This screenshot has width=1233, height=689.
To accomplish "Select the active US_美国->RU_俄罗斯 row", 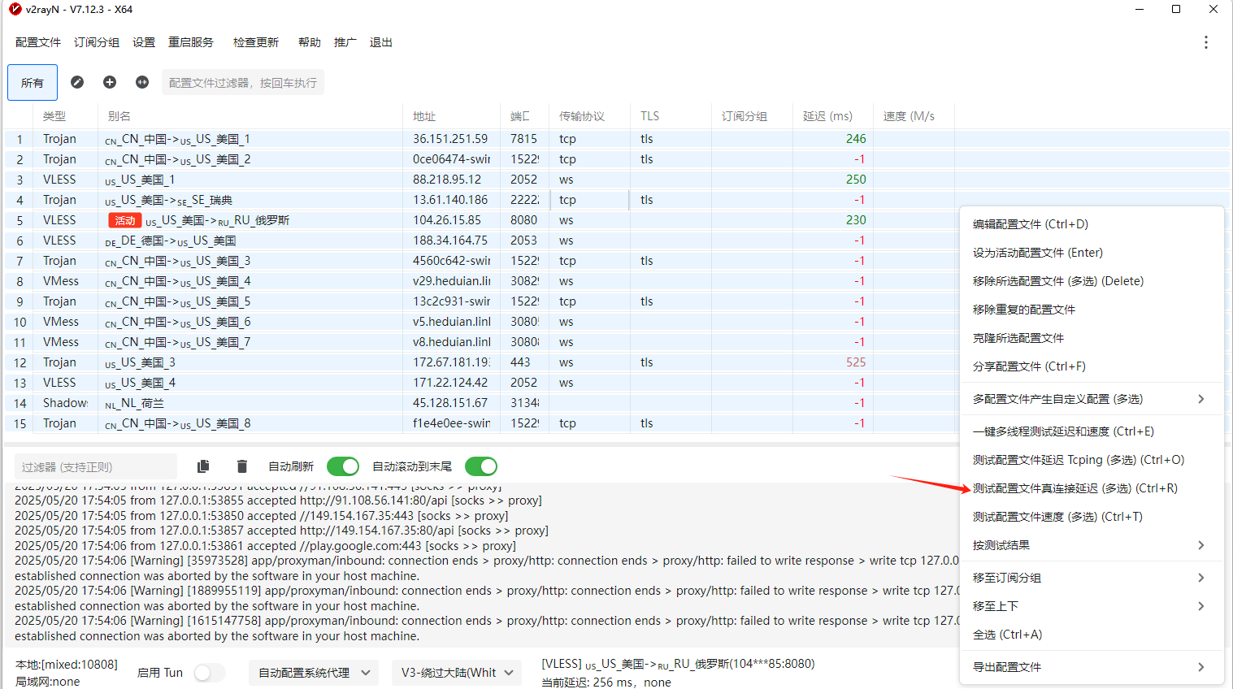I will 481,220.
